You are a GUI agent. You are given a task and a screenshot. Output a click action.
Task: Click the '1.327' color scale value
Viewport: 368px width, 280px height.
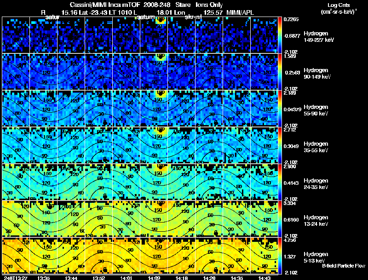[x=290, y=257]
